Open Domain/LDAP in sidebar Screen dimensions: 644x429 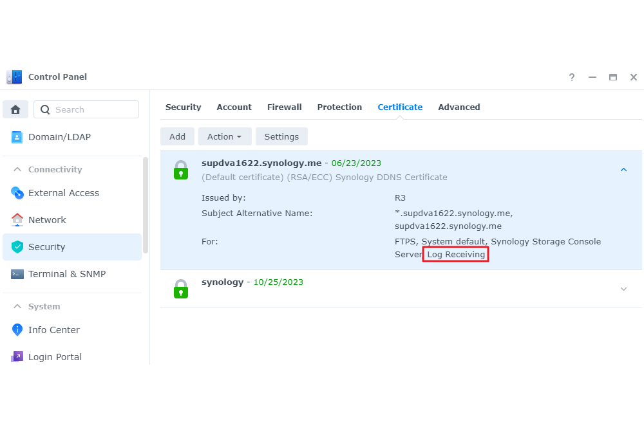pos(72,137)
